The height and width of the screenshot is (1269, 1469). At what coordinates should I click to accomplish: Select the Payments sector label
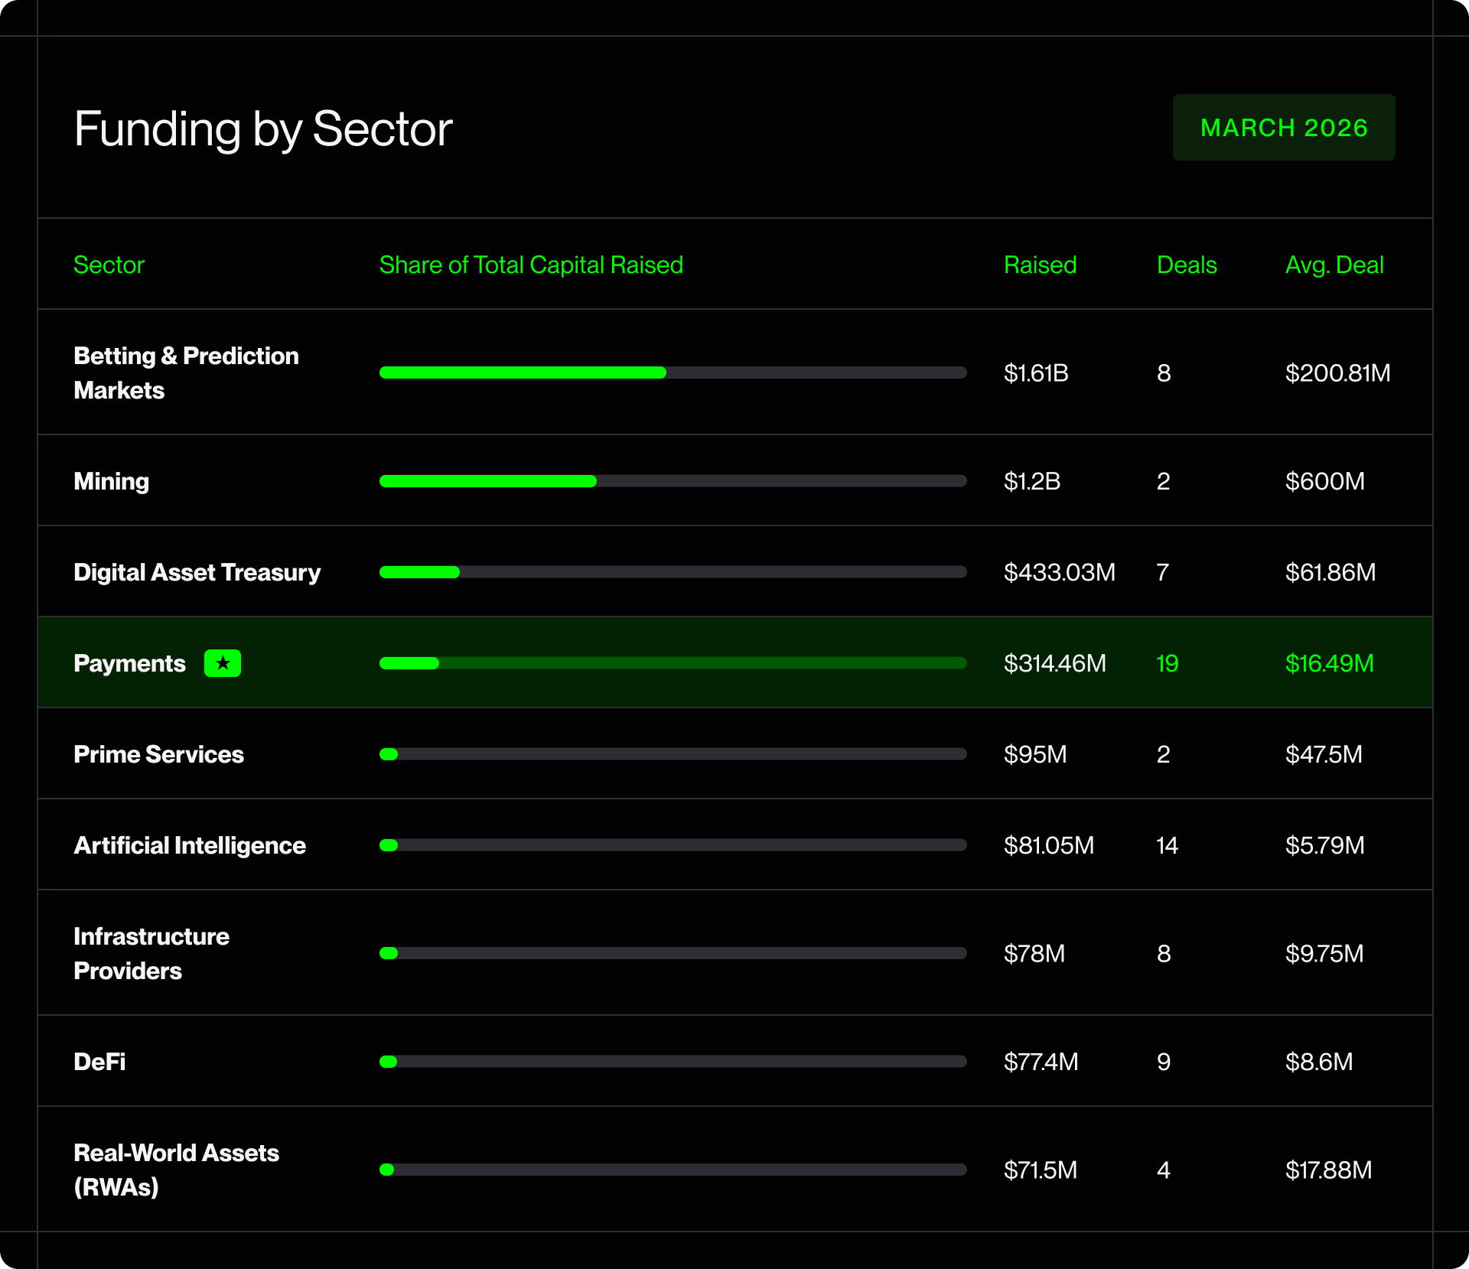(x=129, y=663)
